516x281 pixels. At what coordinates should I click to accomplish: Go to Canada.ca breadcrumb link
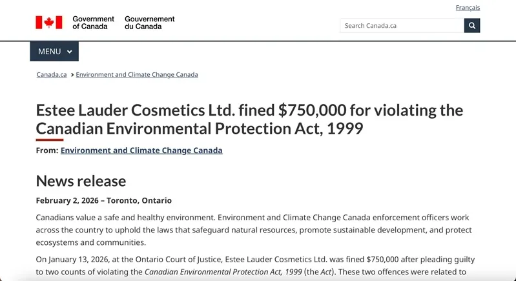(52, 75)
